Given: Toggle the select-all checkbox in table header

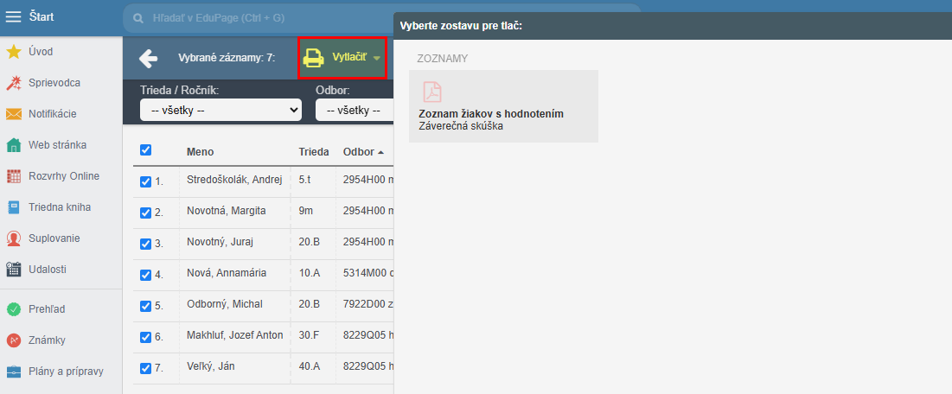Looking at the screenshot, I should pyautogui.click(x=146, y=150).
